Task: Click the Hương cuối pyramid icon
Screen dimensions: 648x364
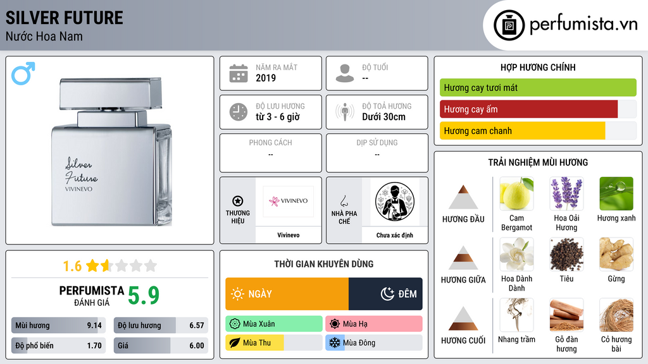Action: point(463,318)
